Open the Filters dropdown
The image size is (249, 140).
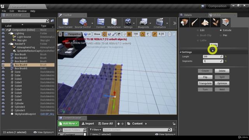95,129
